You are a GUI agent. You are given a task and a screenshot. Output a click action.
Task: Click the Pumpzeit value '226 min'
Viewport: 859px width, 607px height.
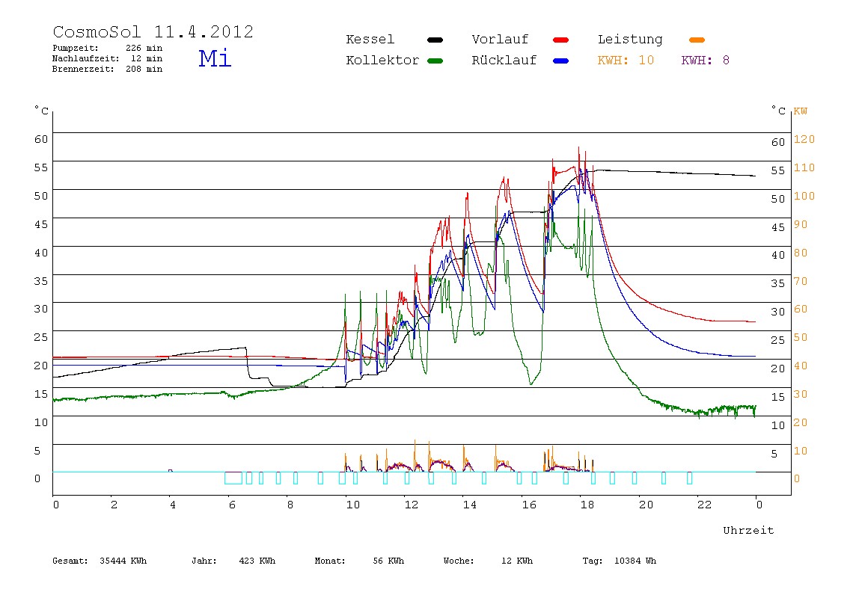144,48
